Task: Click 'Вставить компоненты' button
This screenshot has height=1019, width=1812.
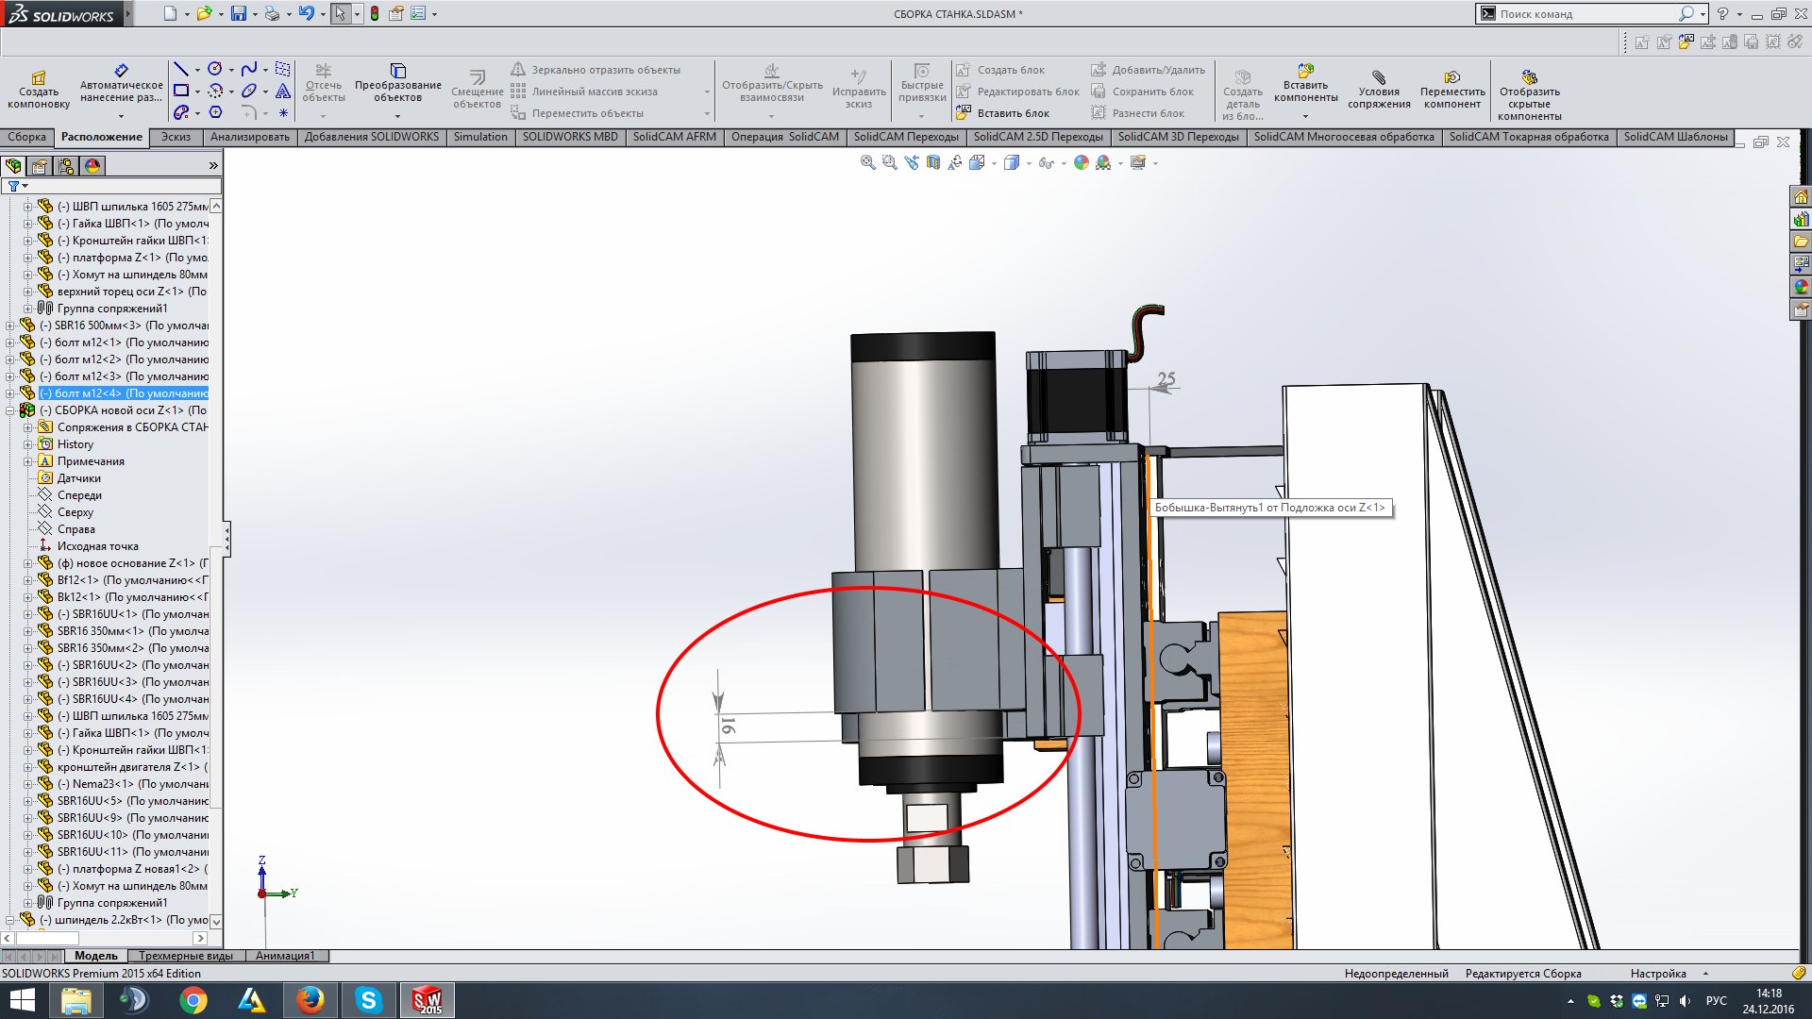Action: click(1305, 85)
